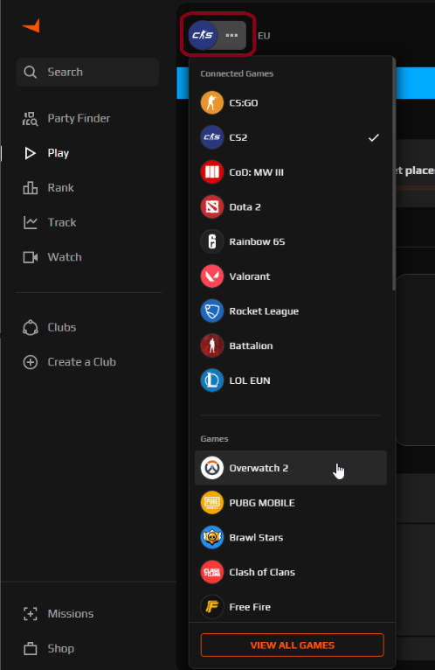
Task: Click the VIEW ALL GAMES button
Action: coord(293,646)
